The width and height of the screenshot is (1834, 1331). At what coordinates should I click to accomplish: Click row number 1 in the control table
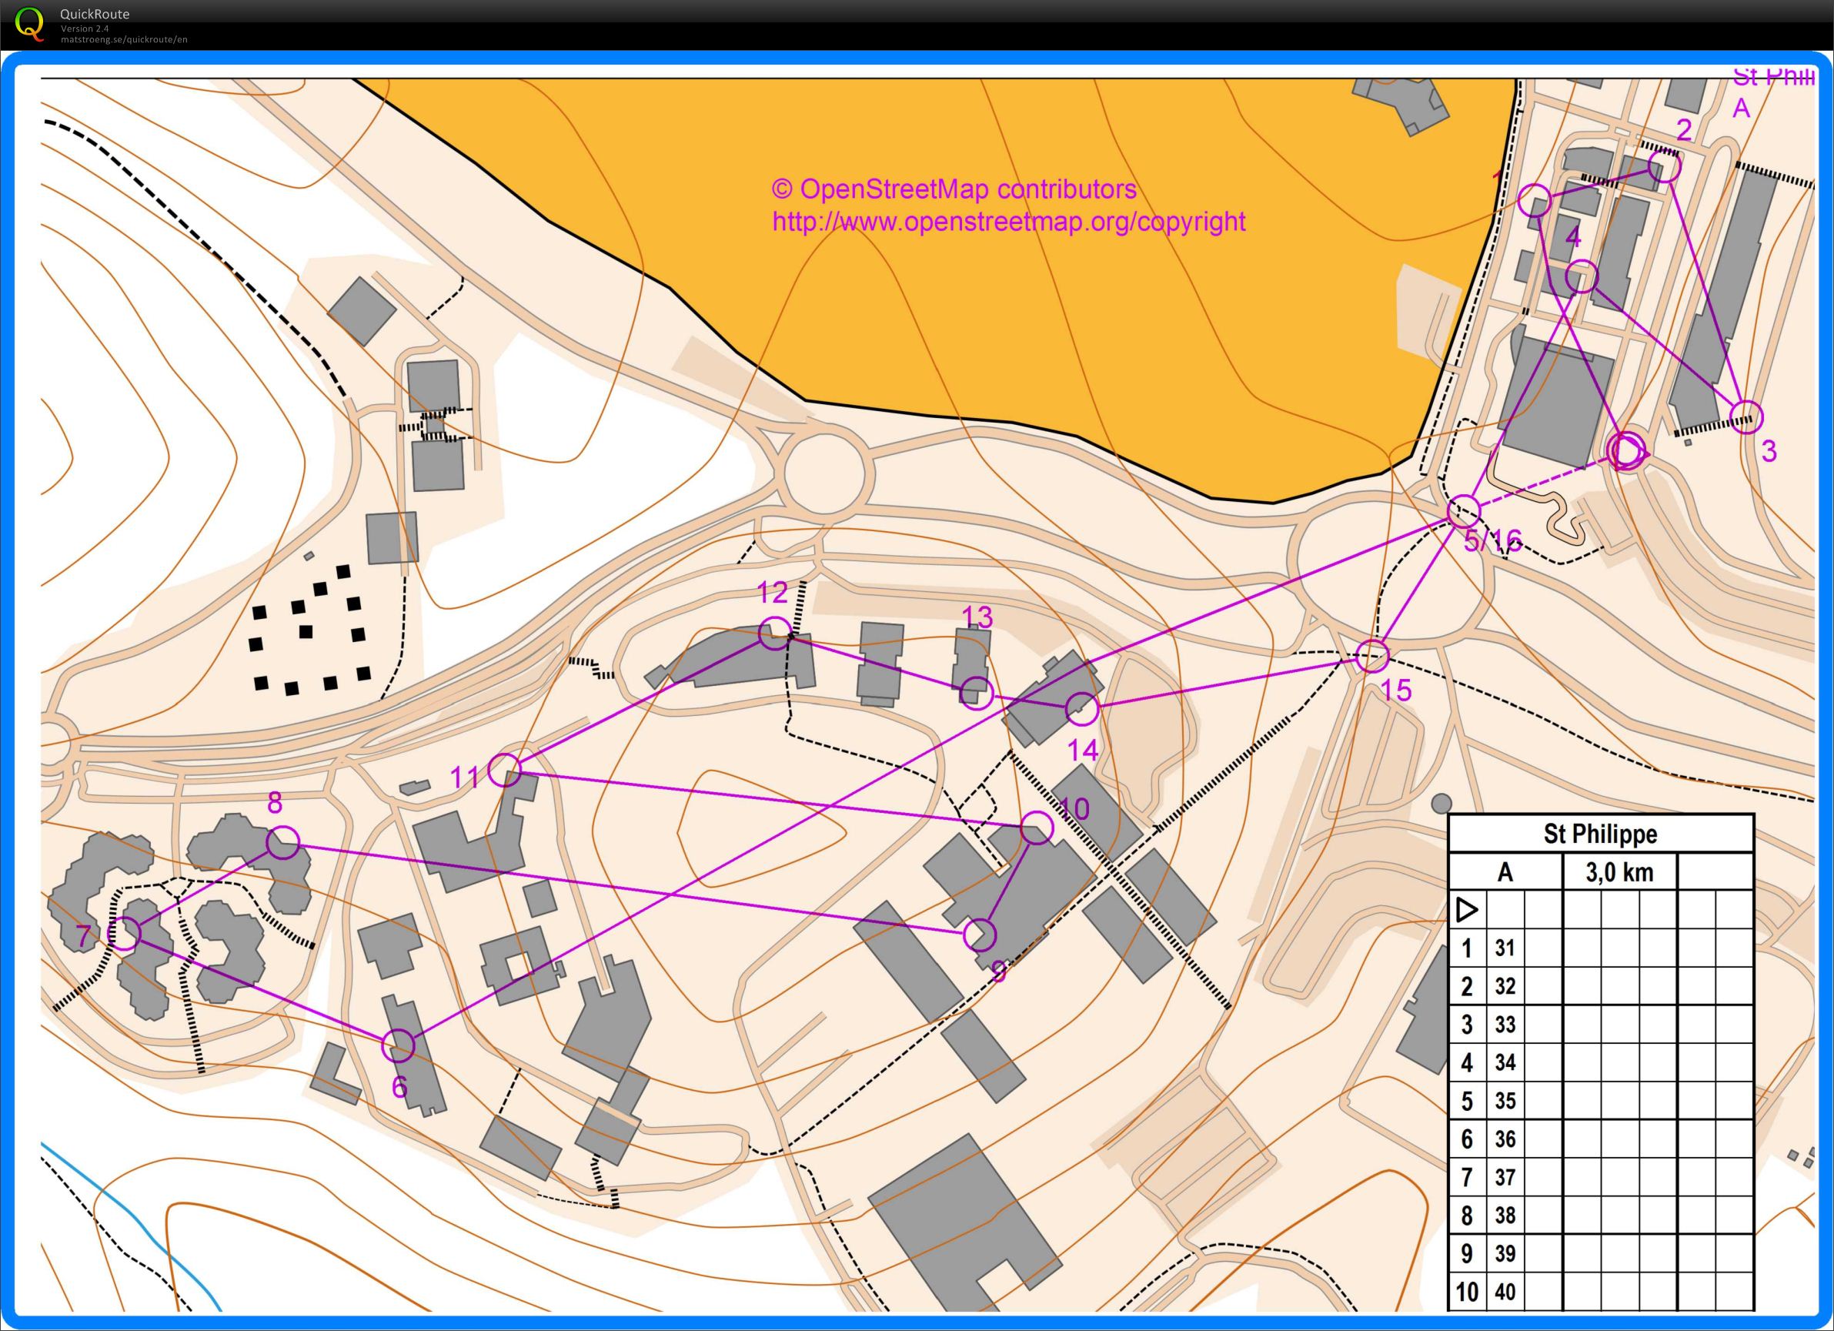pyautogui.click(x=1467, y=948)
